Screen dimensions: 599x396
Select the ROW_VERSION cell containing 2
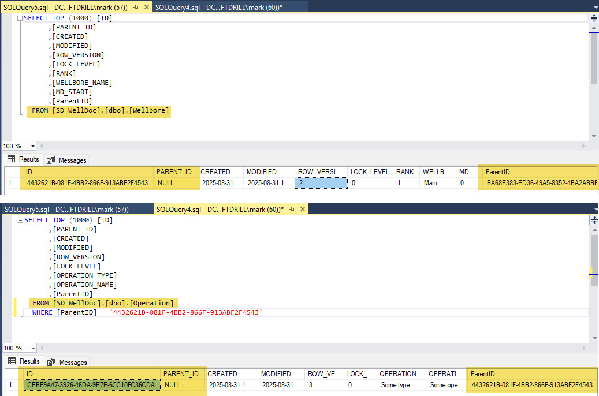tap(321, 183)
